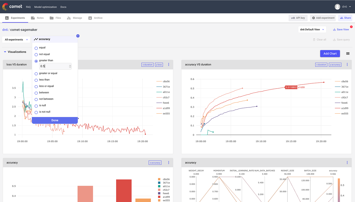The height and width of the screenshot is (202, 355).
Task: Open the Docs menu item
Action: pos(63,7)
